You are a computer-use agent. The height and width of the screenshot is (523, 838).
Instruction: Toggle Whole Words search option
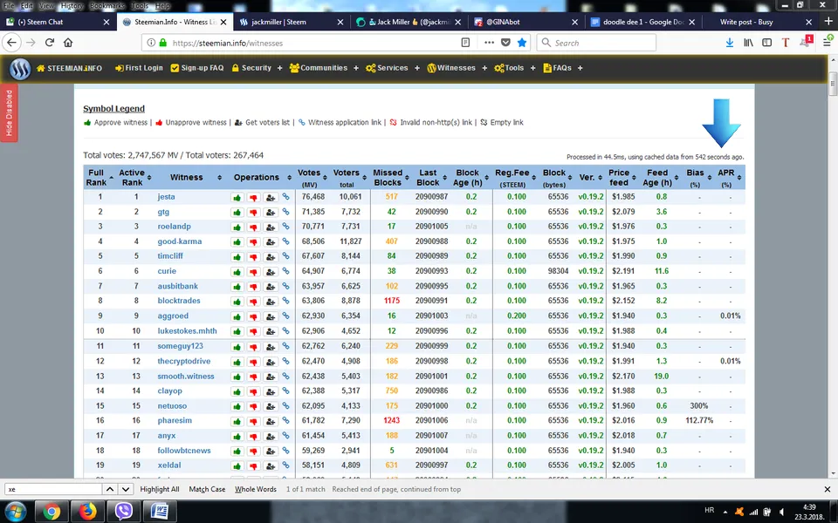(x=256, y=490)
